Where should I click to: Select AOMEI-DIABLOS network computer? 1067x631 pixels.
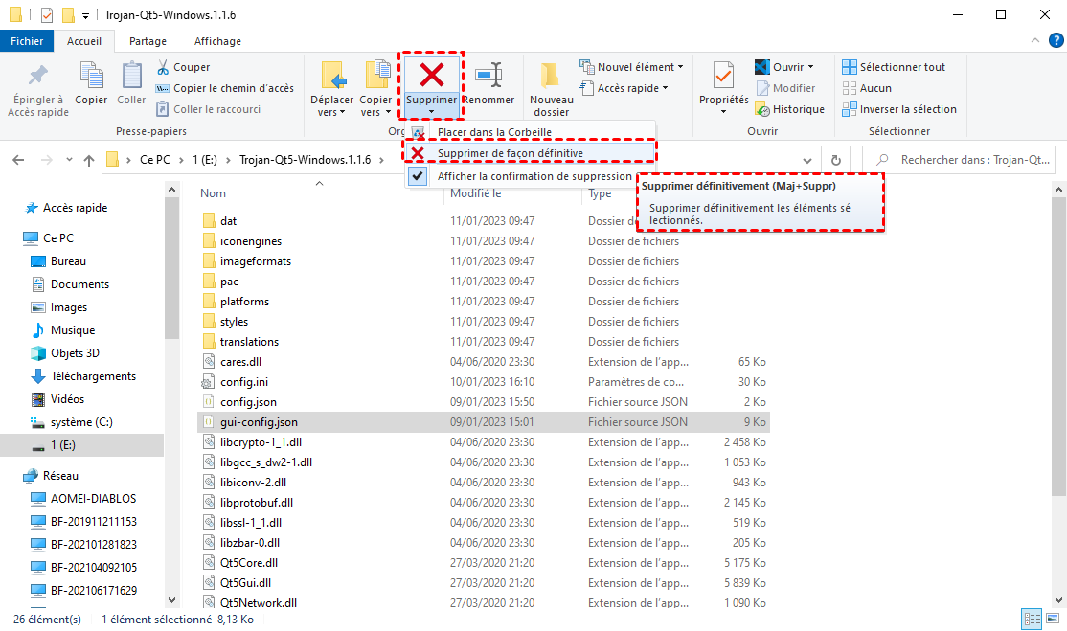pos(93,499)
